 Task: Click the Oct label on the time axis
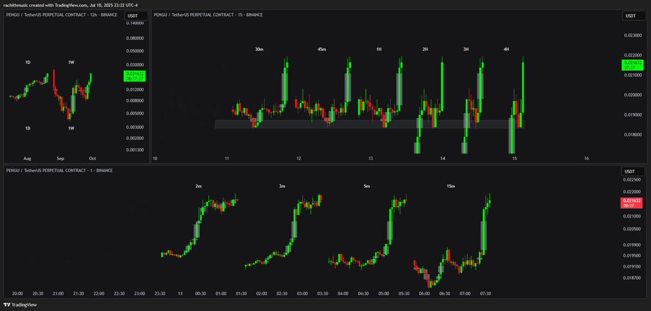click(92, 158)
